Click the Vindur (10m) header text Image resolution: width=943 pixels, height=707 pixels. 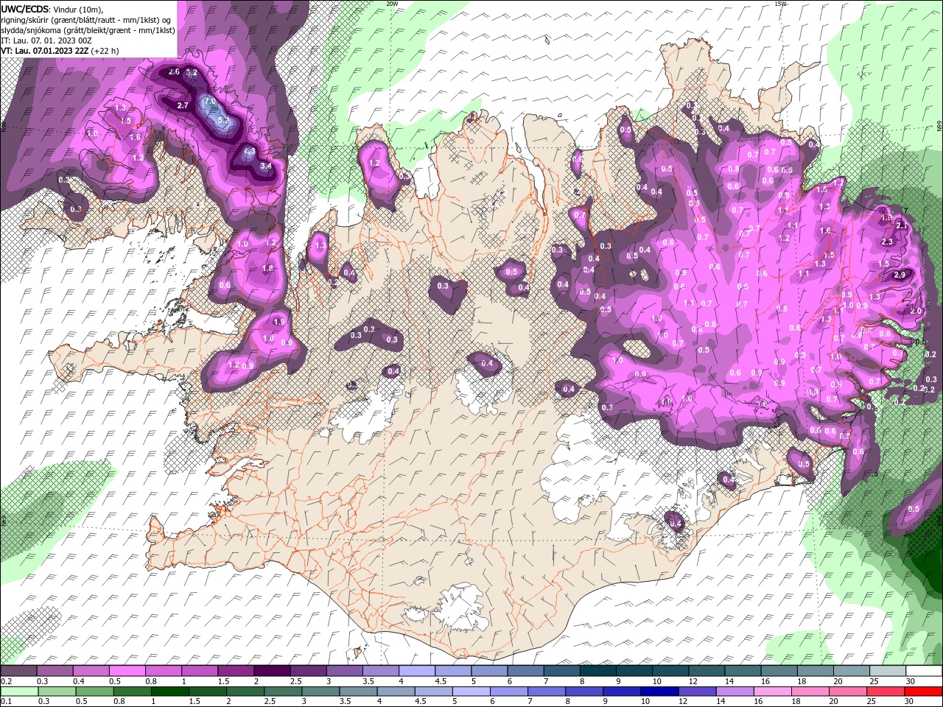78,9
